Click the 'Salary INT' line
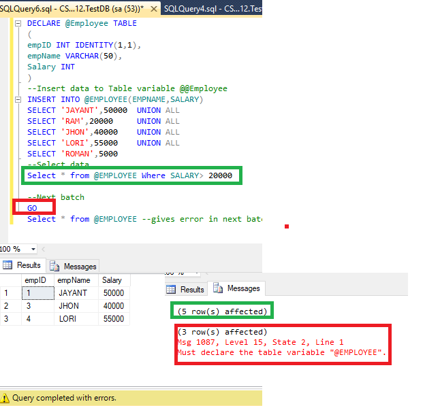The width and height of the screenshot is (440, 406). [51, 67]
